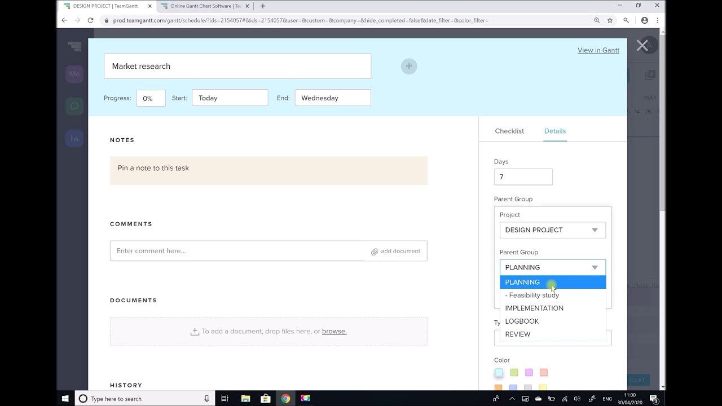722x406 pixels.
Task: Pick the green color swatch
Action: pyautogui.click(x=514, y=373)
